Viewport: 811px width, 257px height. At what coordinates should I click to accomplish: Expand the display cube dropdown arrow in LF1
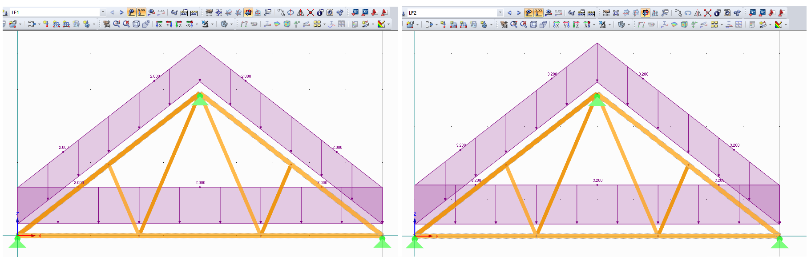pyautogui.click(x=231, y=24)
